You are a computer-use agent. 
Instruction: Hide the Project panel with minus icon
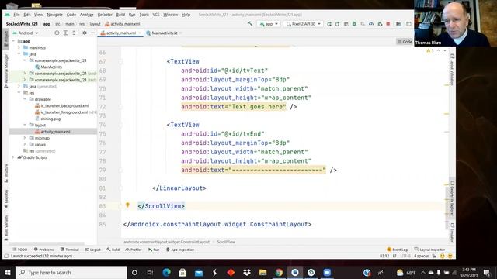tap(93, 33)
